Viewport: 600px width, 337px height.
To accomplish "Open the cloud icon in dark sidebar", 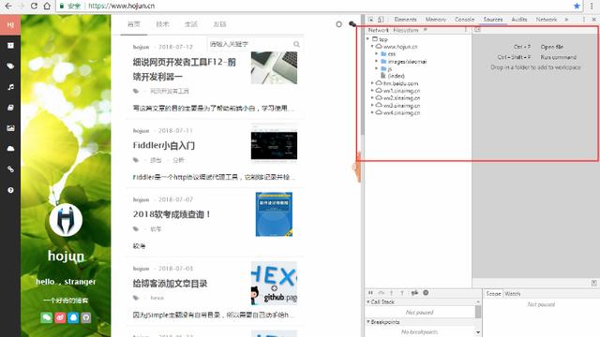I will pyautogui.click(x=10, y=149).
